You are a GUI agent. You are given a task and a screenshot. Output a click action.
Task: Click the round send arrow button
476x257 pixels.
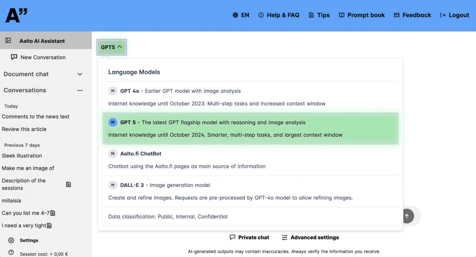coord(407,216)
